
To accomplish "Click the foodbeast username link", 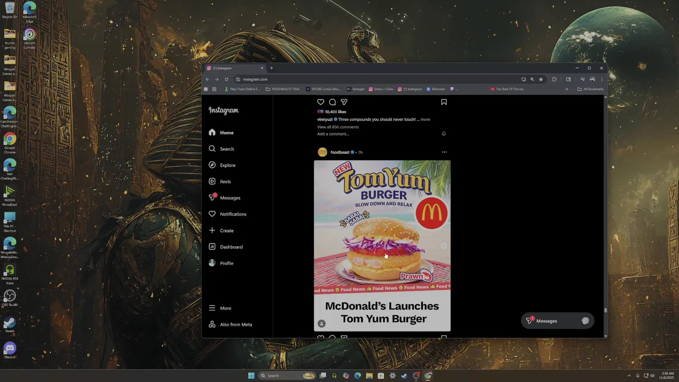I will (x=340, y=152).
